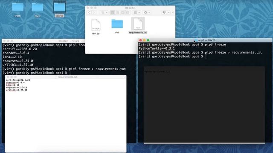
Task: Open the Dropbox toolbar menu in Finder
Action: tap(166, 12)
